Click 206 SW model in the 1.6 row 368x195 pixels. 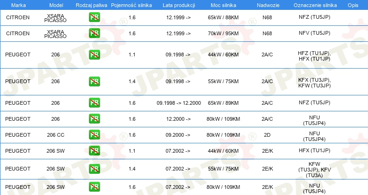pos(56,187)
